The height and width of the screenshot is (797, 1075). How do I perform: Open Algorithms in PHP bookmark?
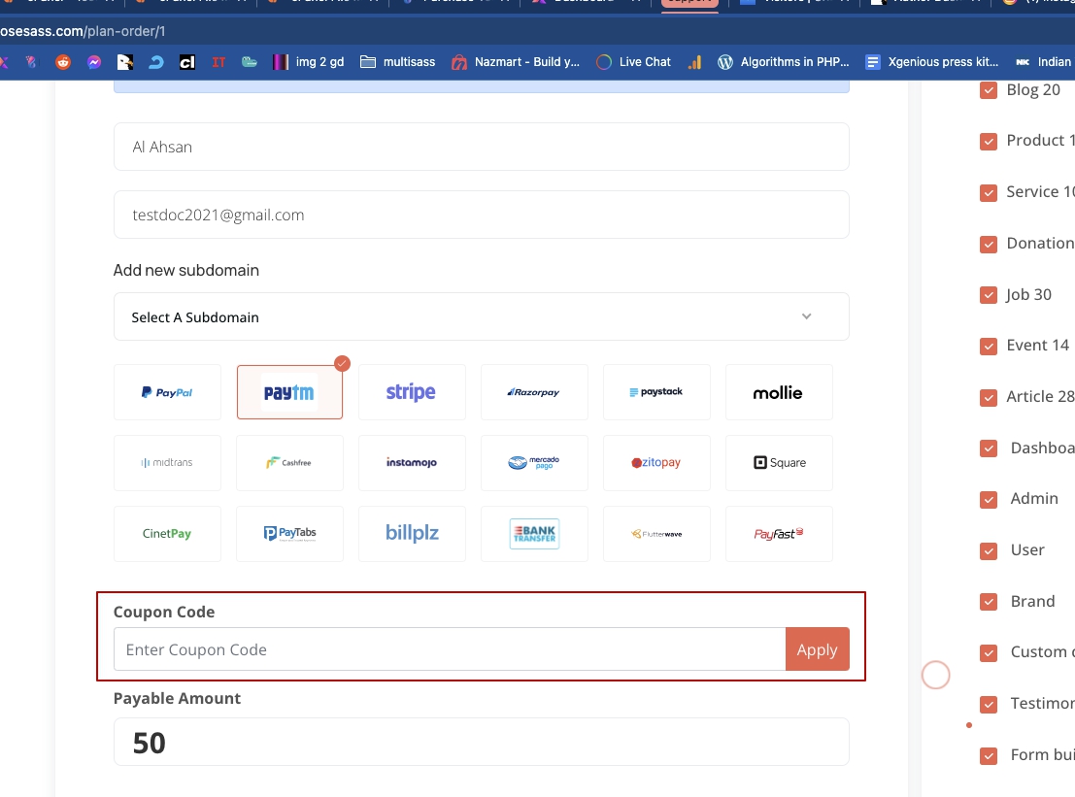783,62
